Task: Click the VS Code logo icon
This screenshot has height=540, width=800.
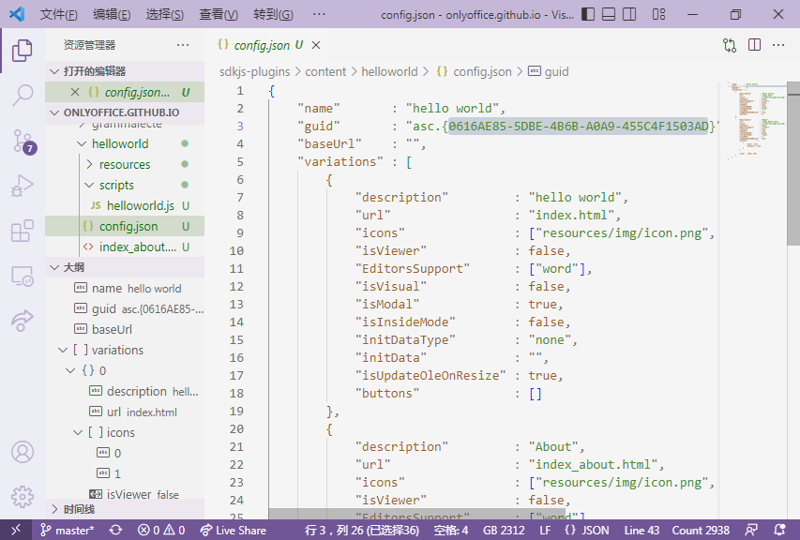Action: (x=17, y=14)
